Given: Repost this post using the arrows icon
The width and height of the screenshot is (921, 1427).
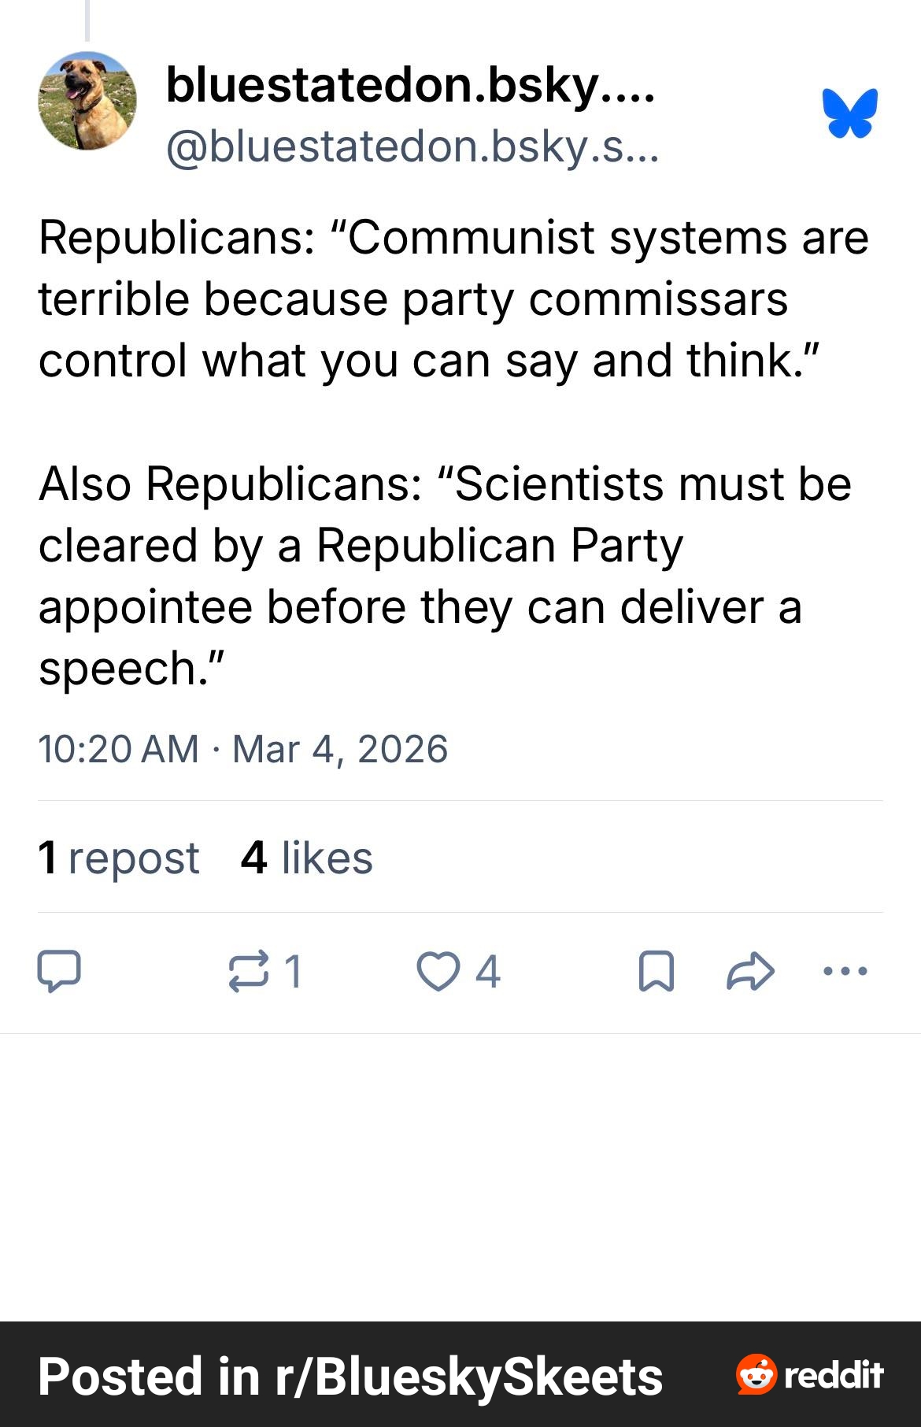Looking at the screenshot, I should coord(248,971).
